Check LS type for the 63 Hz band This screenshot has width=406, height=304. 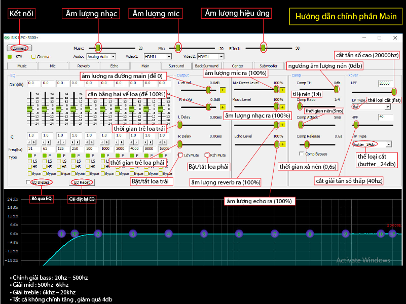(44, 161)
